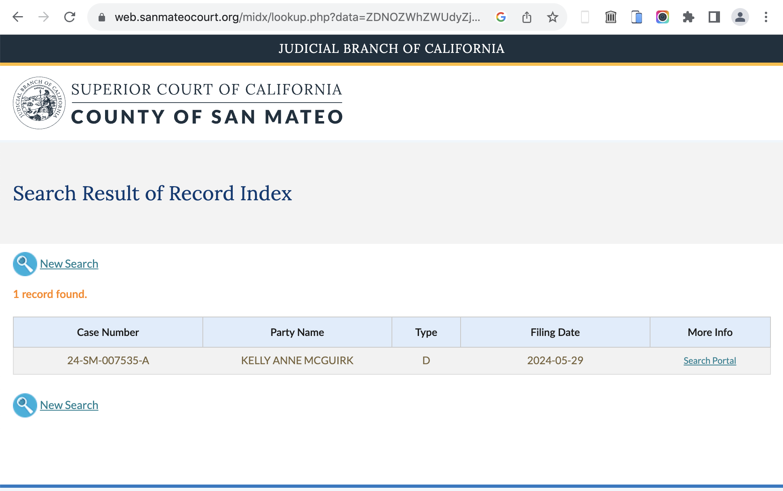Viewport: 783px width, 491px height.
Task: Click the Judicial Branch seal logo
Action: pyautogui.click(x=39, y=103)
